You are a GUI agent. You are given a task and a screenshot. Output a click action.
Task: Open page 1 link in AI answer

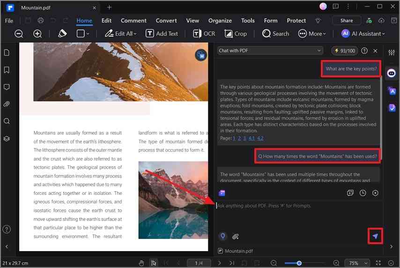pyautogui.click(x=234, y=138)
